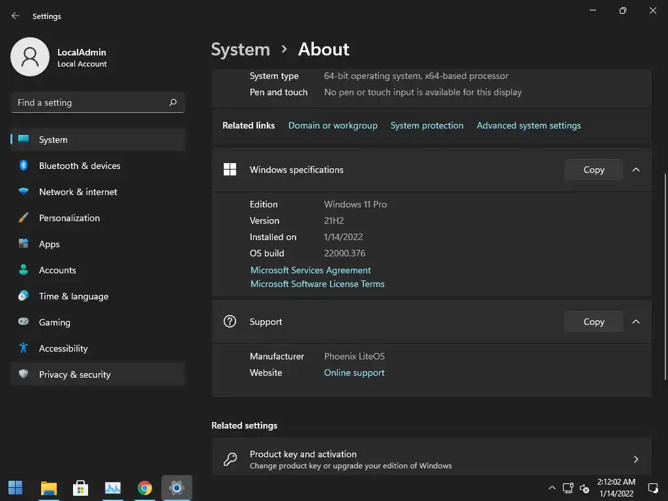The height and width of the screenshot is (501, 668).
Task: Click the OS build value 22000.376
Action: pyautogui.click(x=344, y=253)
